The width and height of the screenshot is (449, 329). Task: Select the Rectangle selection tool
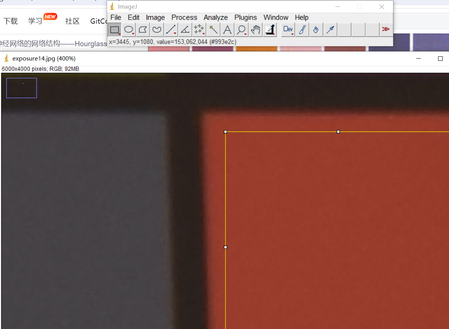pyautogui.click(x=115, y=30)
